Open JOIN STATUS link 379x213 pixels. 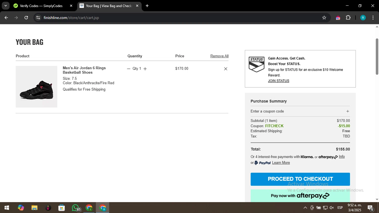click(278, 81)
